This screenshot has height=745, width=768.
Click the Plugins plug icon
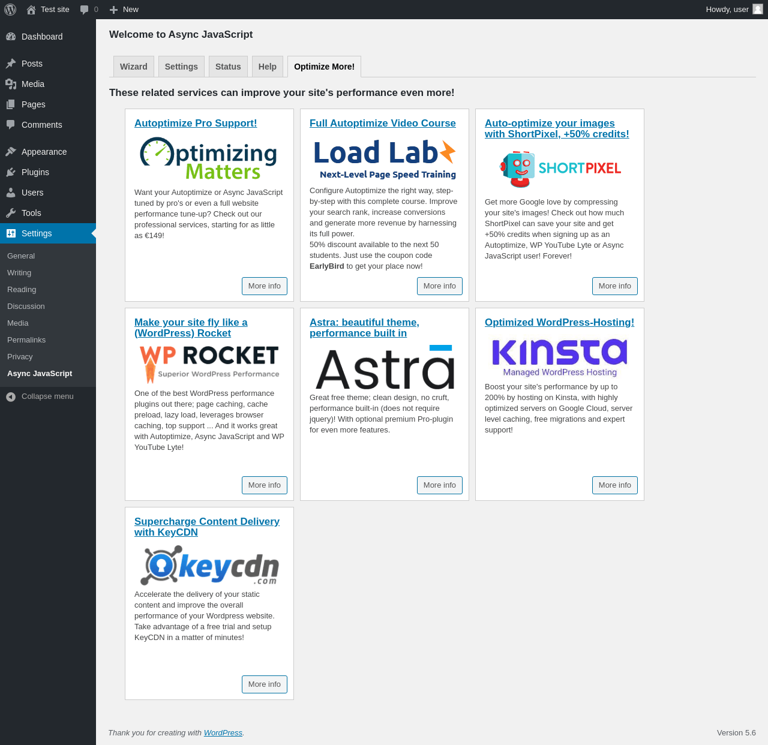point(11,172)
